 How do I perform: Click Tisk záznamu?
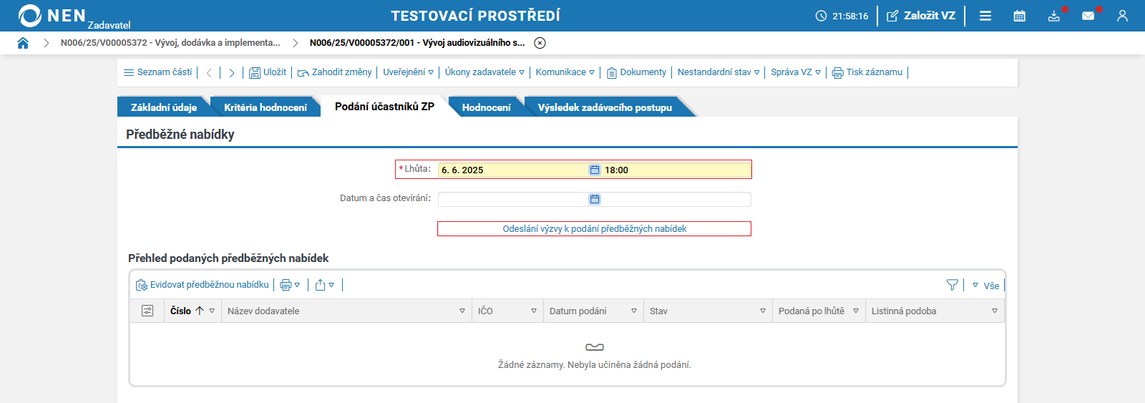pos(867,72)
